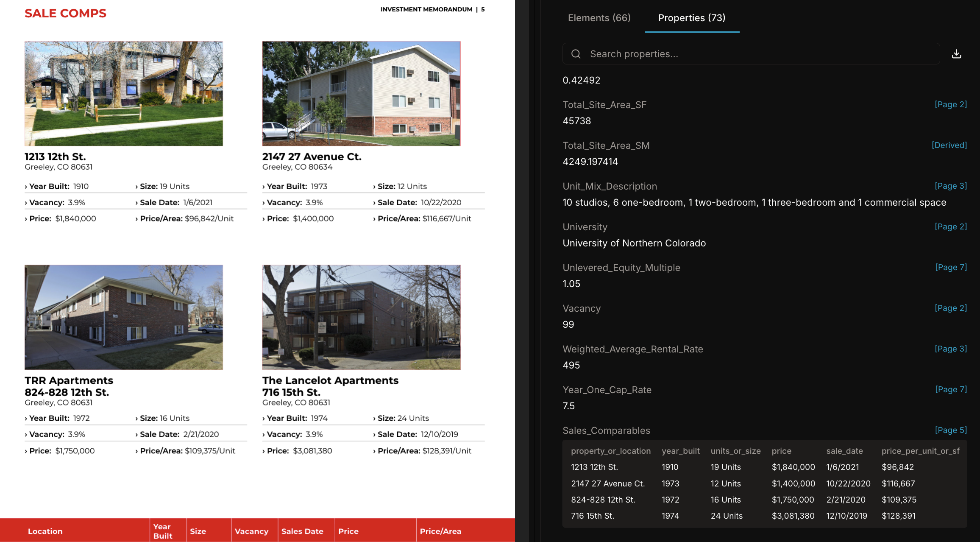This screenshot has width=980, height=542.
Task: Click the download properties icon
Action: point(956,54)
